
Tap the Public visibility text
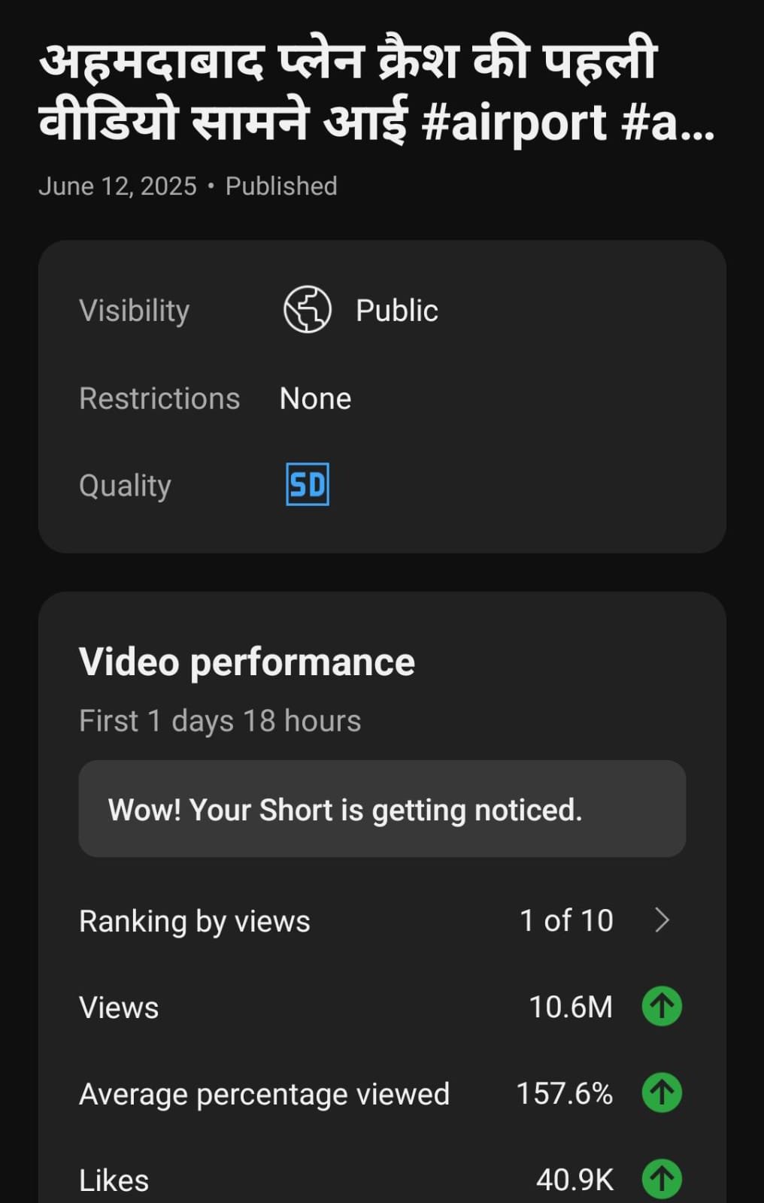396,311
